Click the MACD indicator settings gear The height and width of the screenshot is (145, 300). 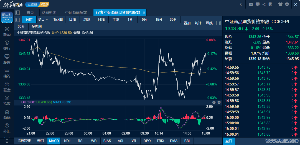219,102
